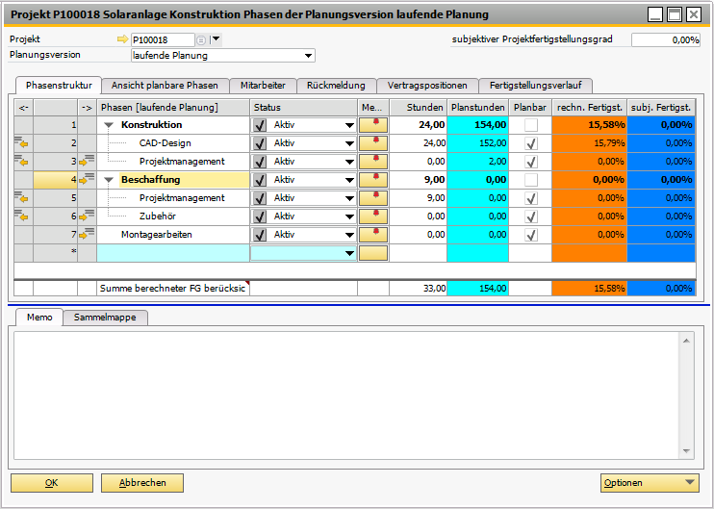Viewport: 714px width, 509px height.
Task: Click the indent right arrow for Montagearbeiten row
Action: tap(86, 235)
